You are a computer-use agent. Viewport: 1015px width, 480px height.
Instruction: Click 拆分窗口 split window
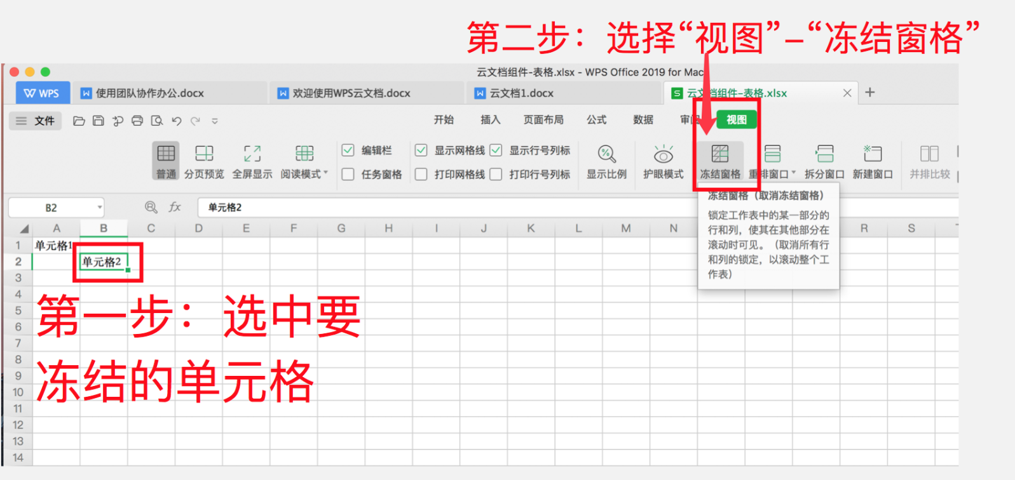[x=824, y=161]
